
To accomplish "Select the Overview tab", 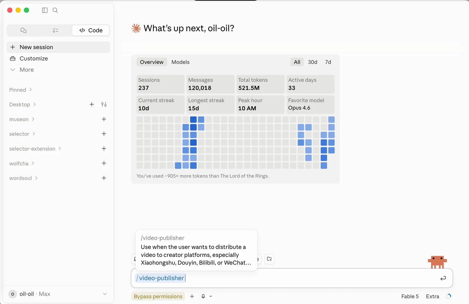I will pos(152,62).
